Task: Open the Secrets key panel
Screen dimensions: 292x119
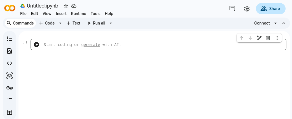Action: point(10,88)
